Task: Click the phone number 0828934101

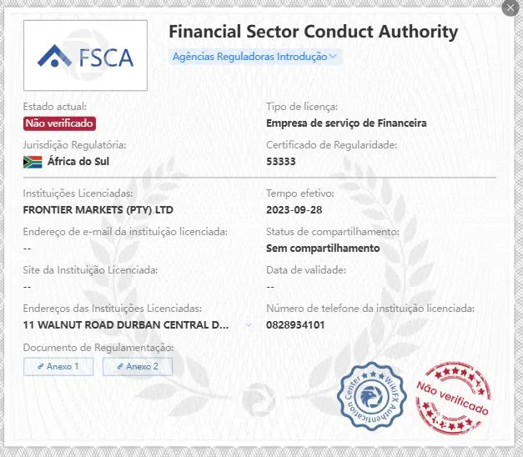Action: [295, 325]
